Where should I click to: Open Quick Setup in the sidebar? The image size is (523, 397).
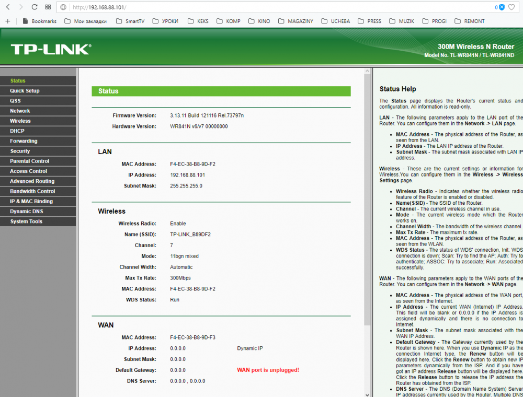click(x=25, y=91)
